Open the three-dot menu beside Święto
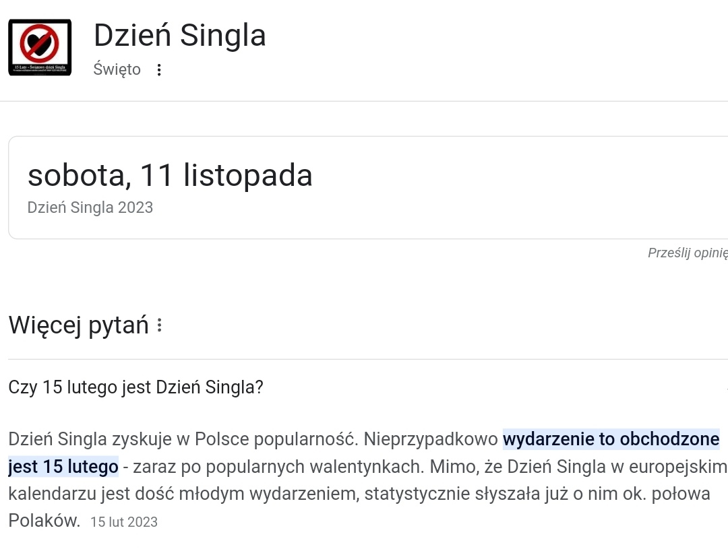728x549 pixels. (159, 70)
